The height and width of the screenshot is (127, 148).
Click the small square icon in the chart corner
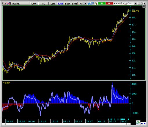[x=144, y=6]
